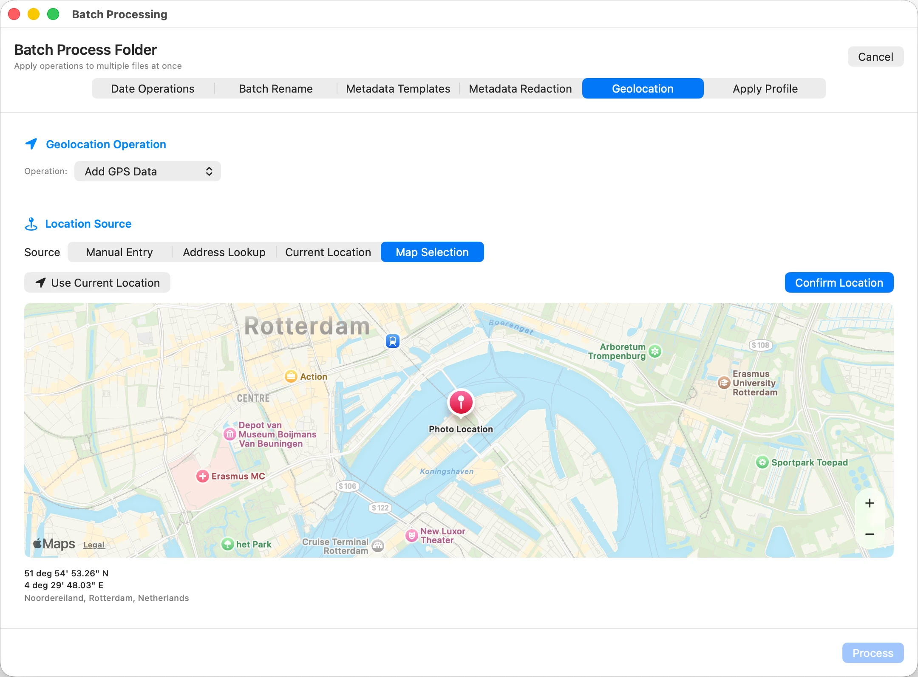Open the Operation dropdown (Add GPS Data)
Screen dimensions: 918x677
[147, 172]
